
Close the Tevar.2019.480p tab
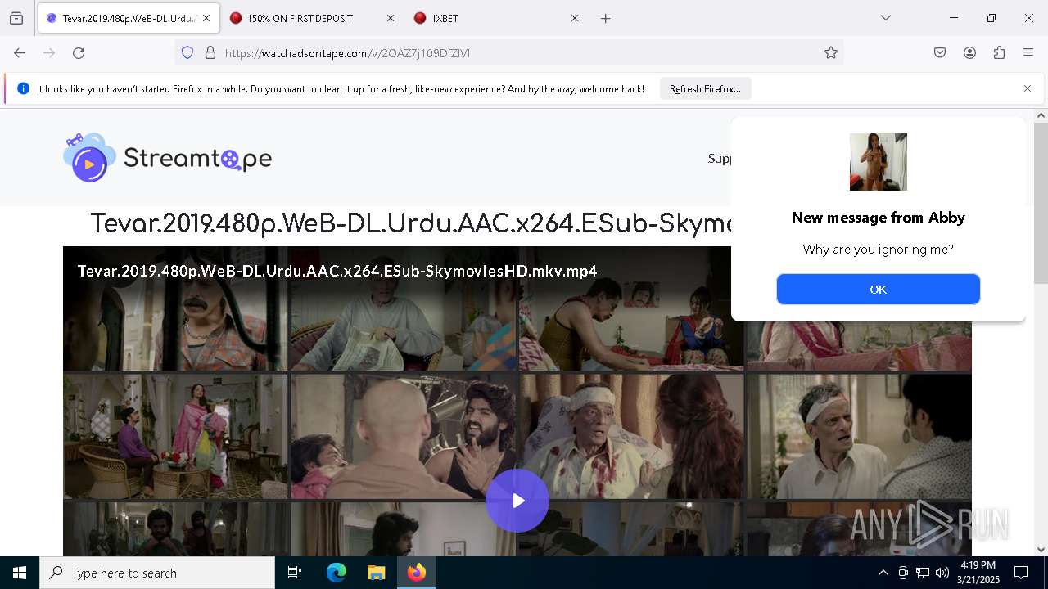tap(206, 18)
